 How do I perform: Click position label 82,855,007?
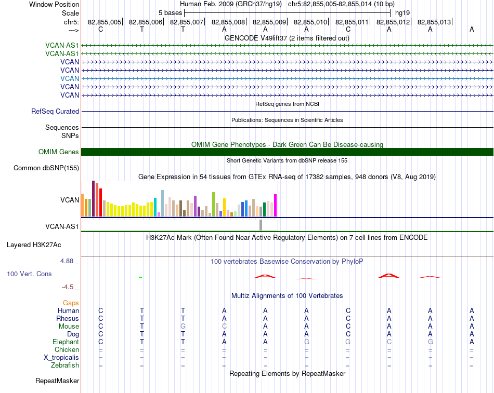coord(187,22)
